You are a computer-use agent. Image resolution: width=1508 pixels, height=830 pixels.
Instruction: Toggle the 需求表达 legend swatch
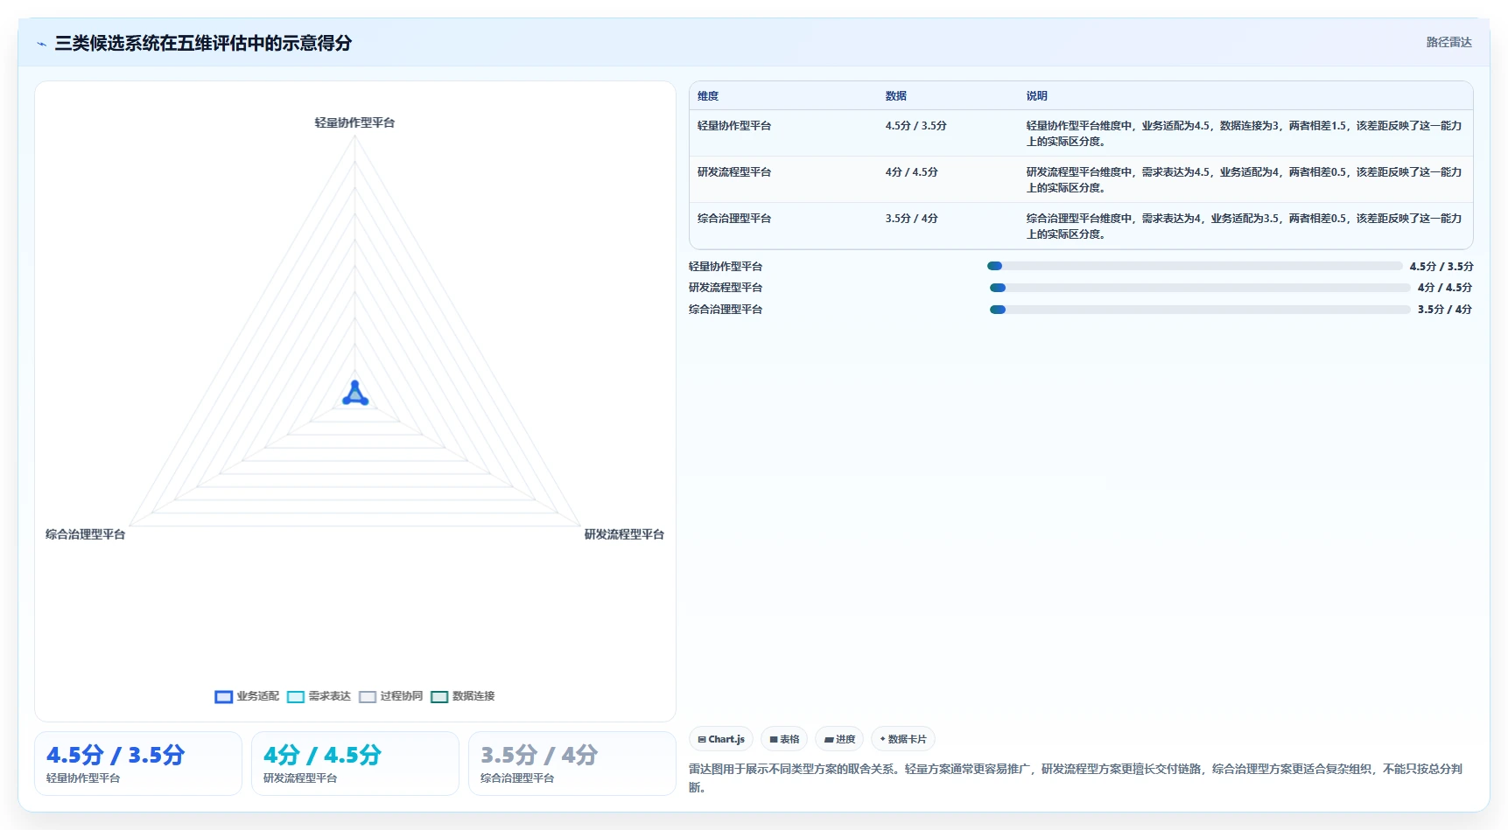click(x=296, y=697)
